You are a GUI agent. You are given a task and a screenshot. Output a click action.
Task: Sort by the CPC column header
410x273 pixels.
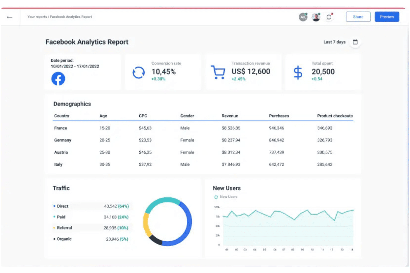[143, 116]
